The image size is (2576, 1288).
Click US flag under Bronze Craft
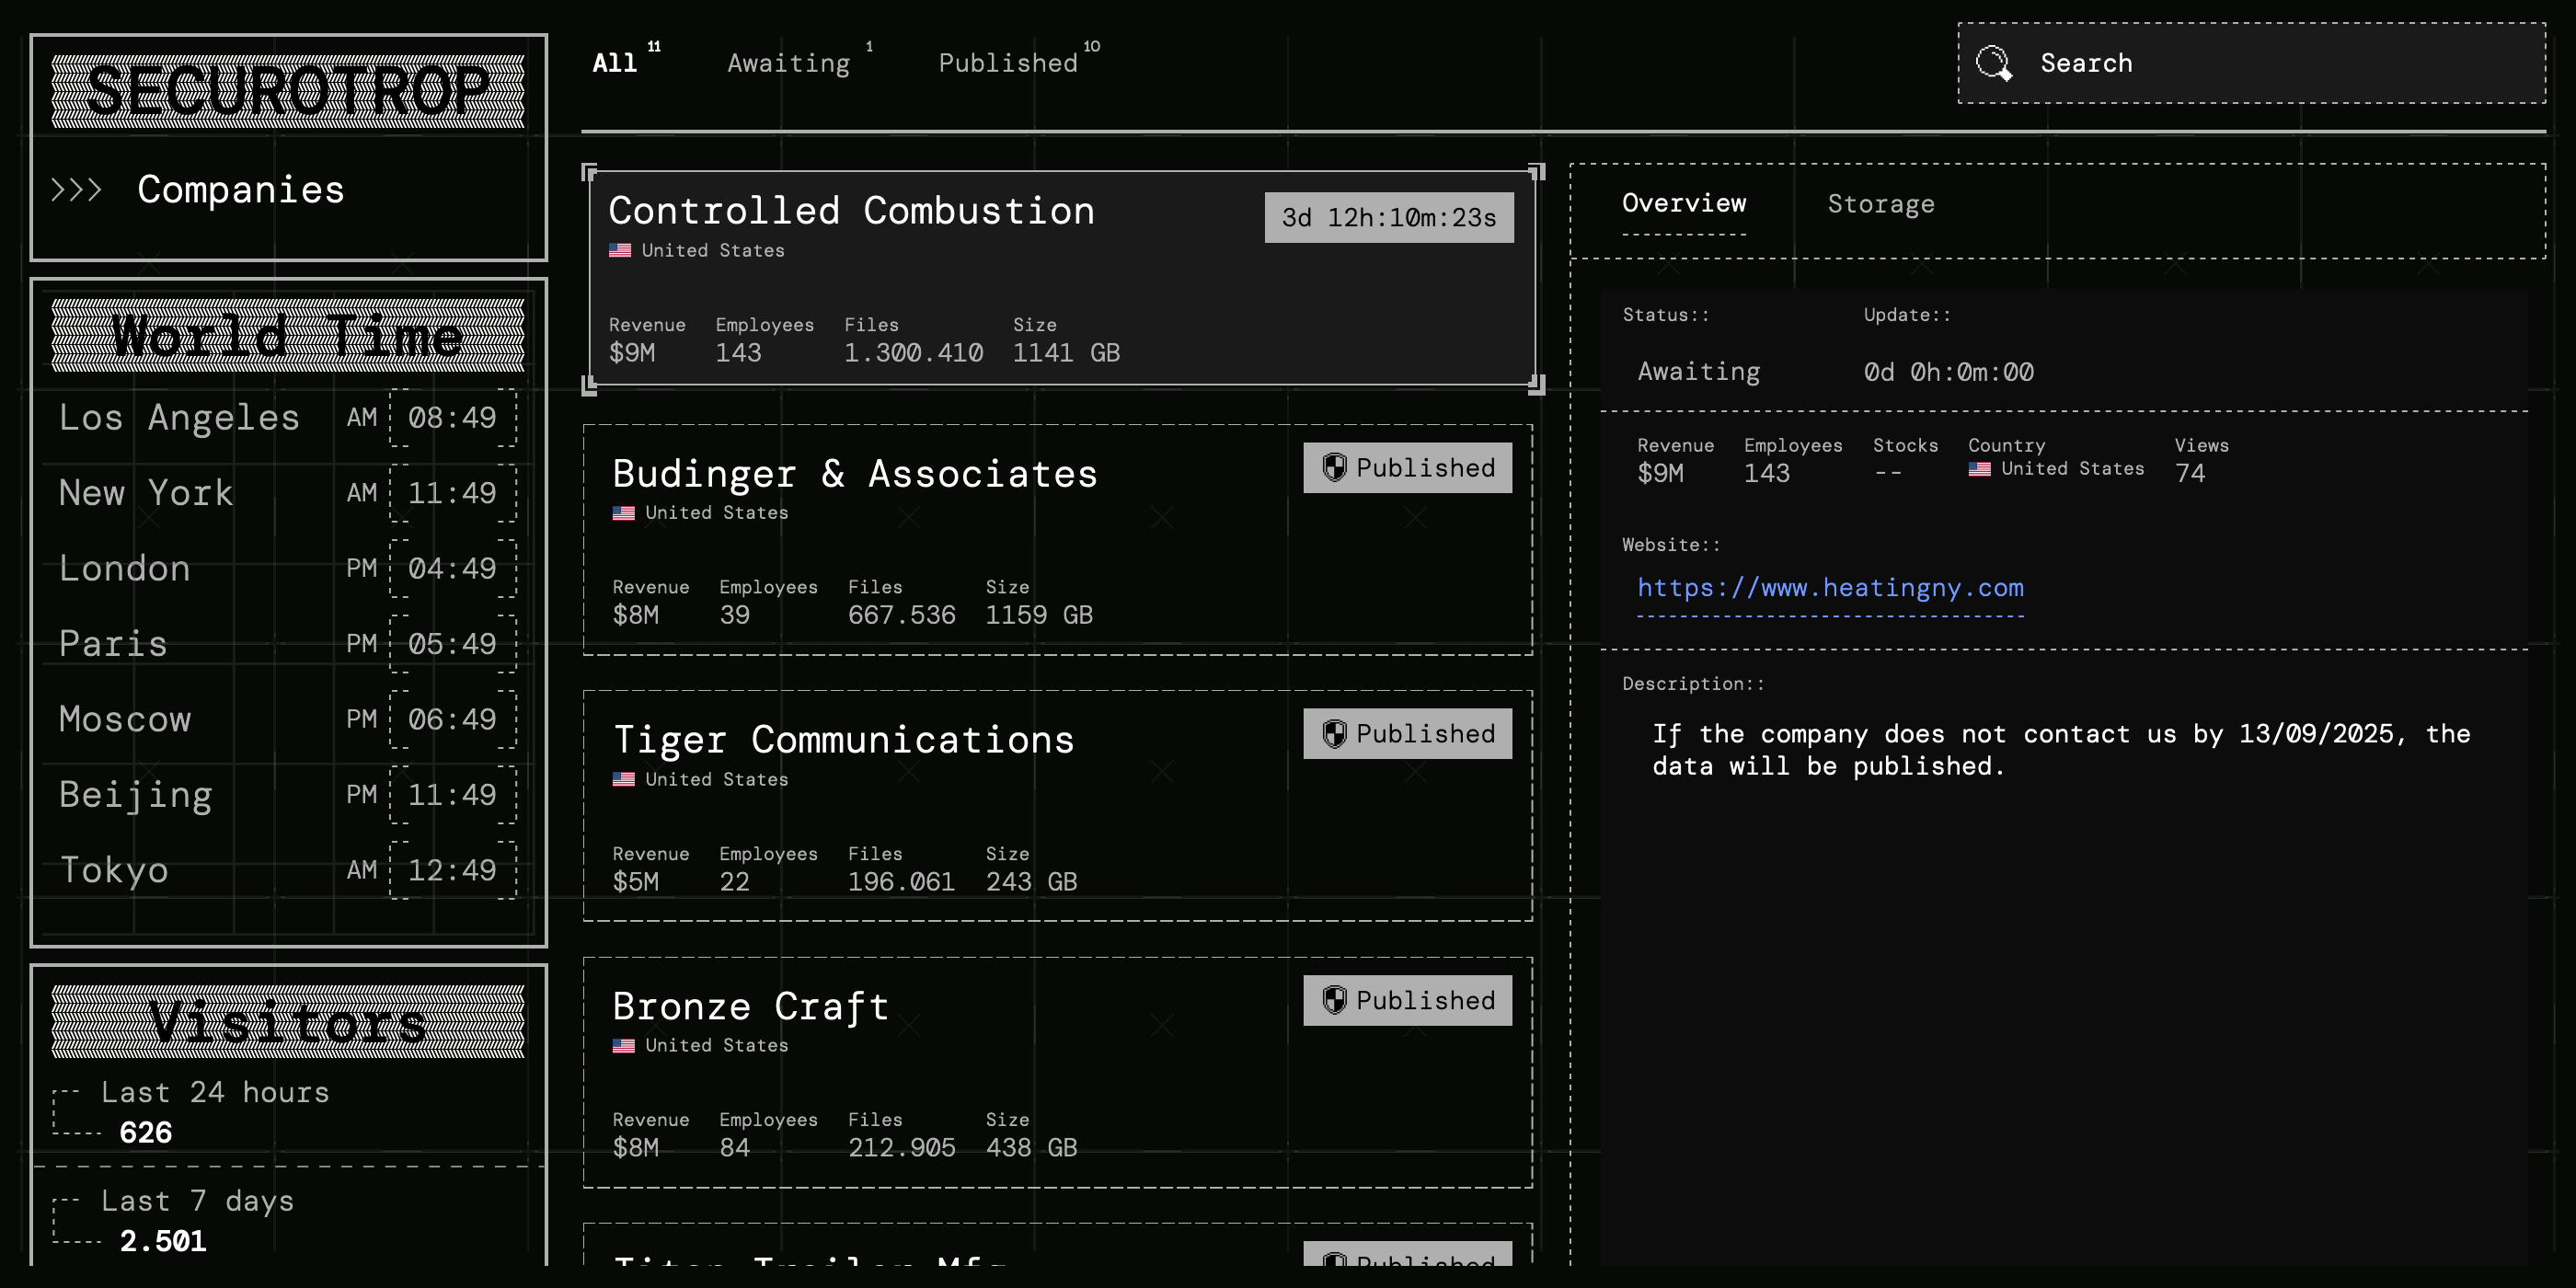coord(624,1045)
